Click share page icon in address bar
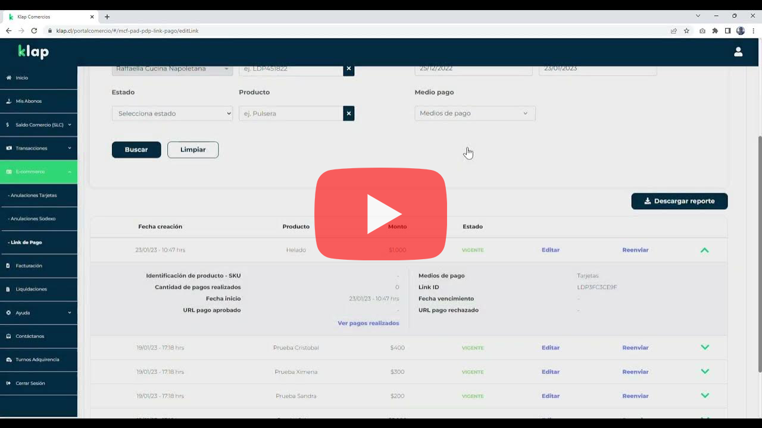 point(674,31)
